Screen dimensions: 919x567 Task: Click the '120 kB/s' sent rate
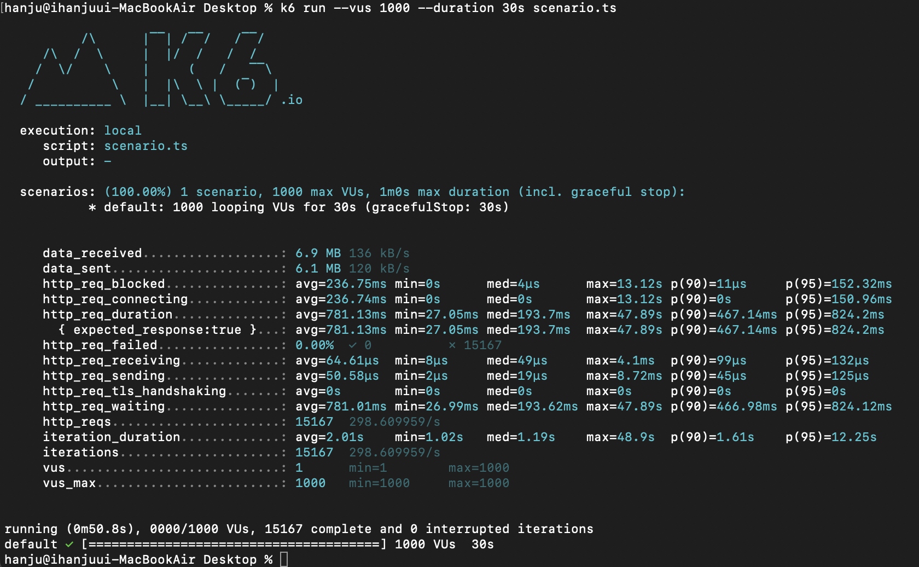(379, 268)
